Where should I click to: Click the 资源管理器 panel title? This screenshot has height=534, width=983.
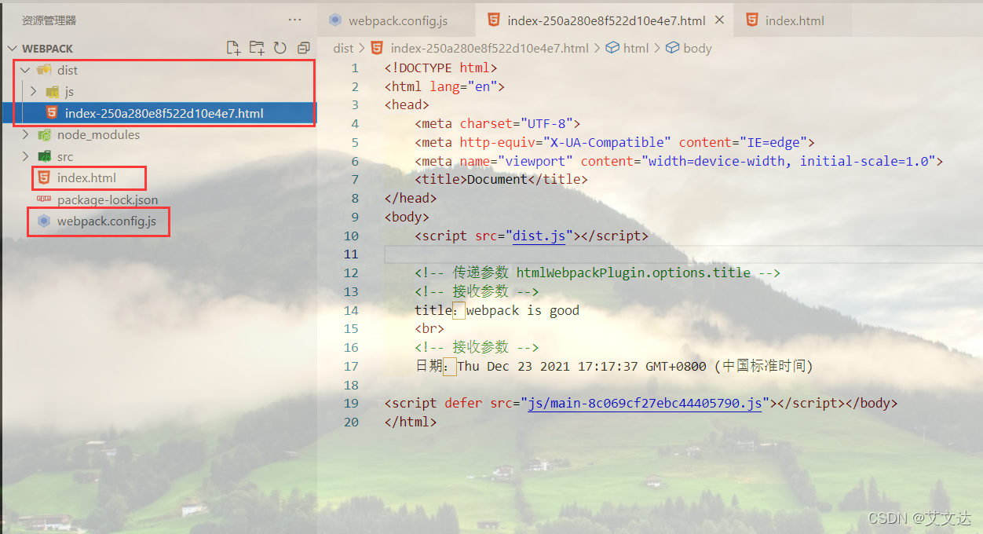point(49,20)
